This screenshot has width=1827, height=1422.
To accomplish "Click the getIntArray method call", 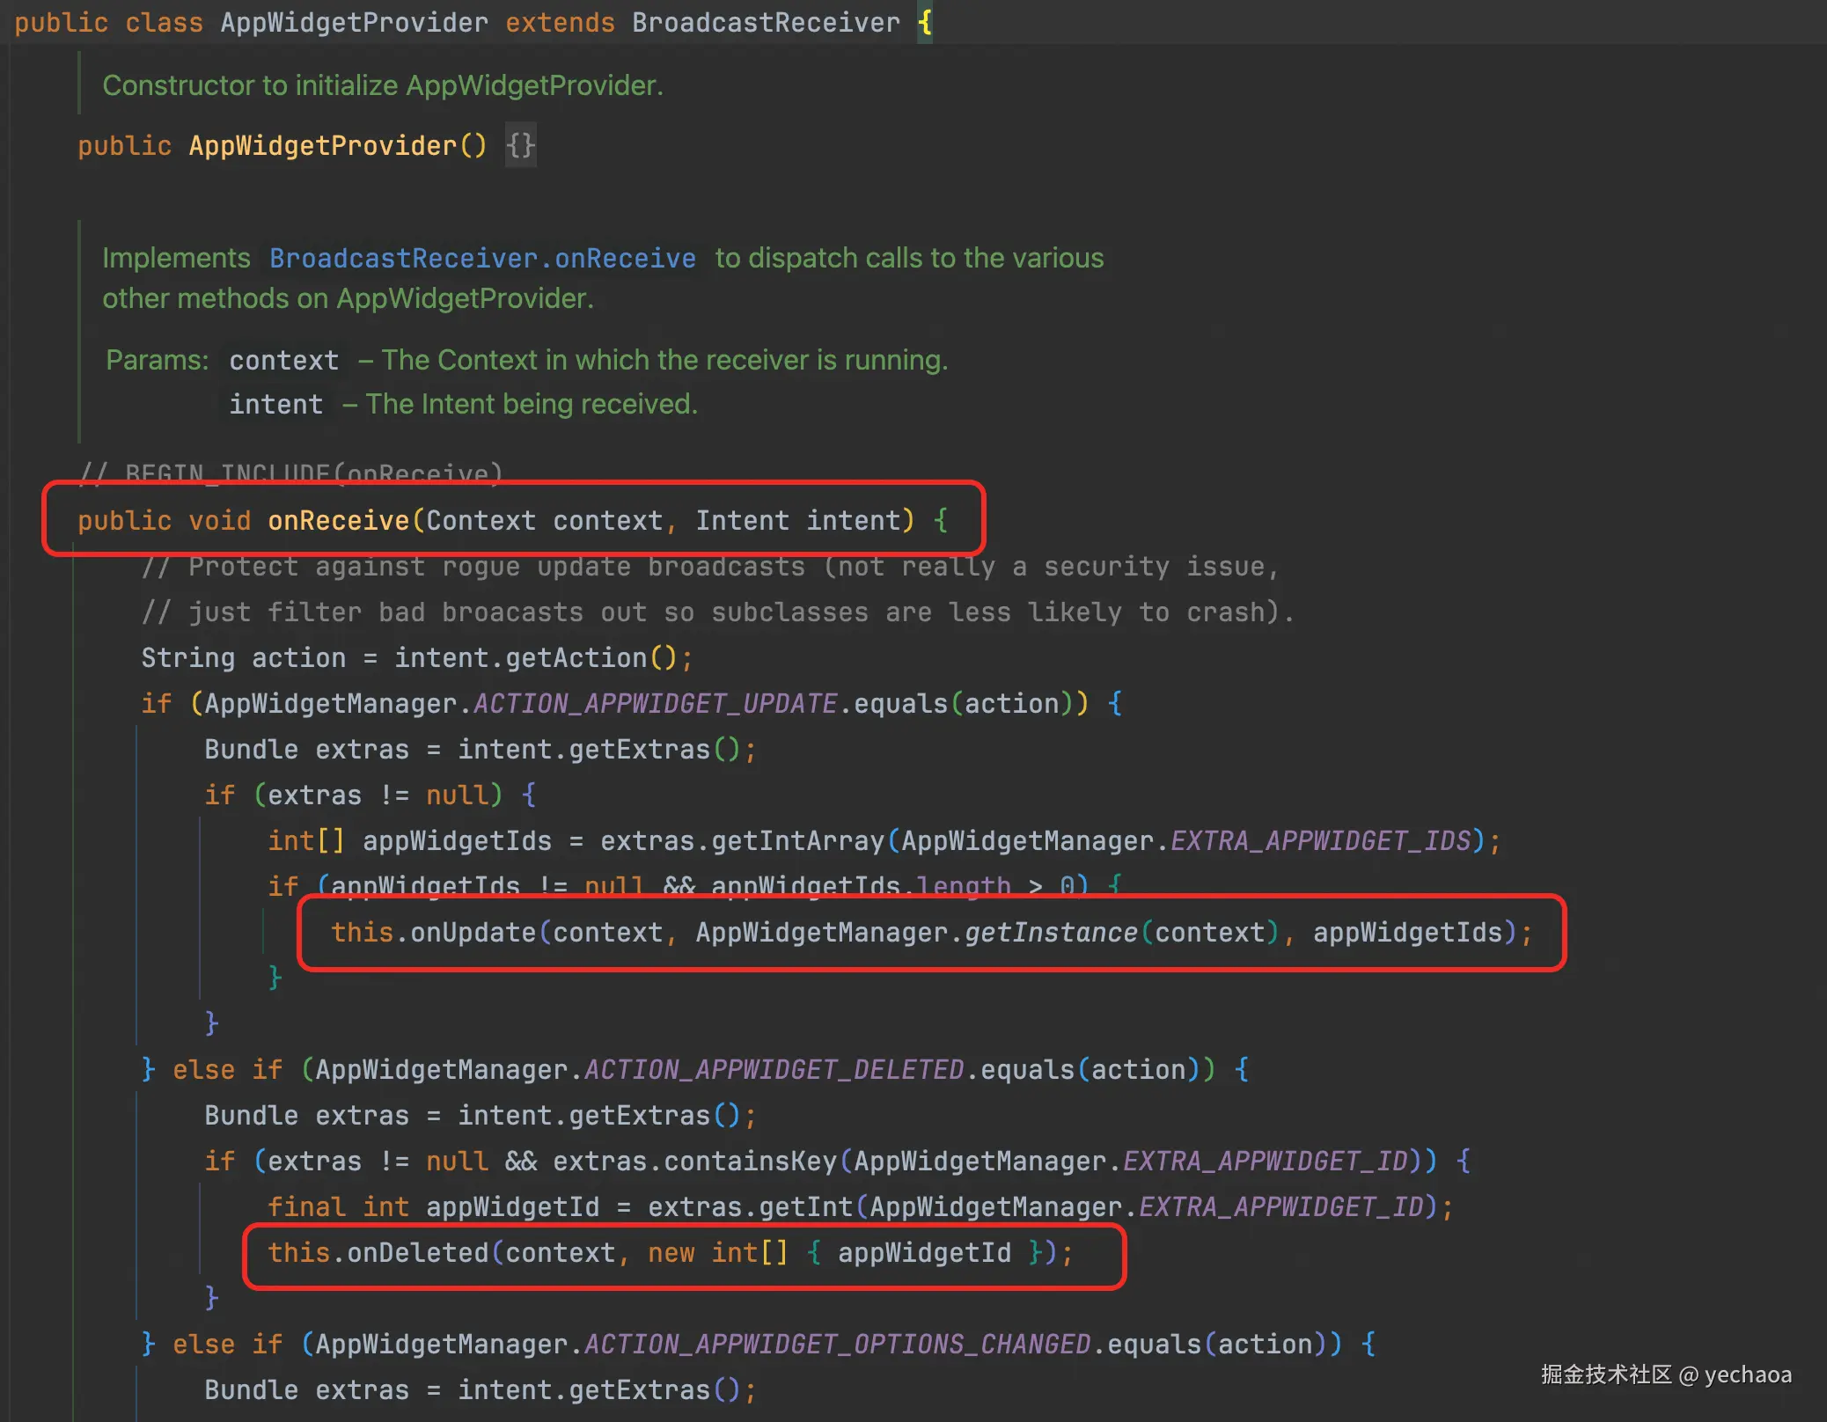I will coord(797,840).
